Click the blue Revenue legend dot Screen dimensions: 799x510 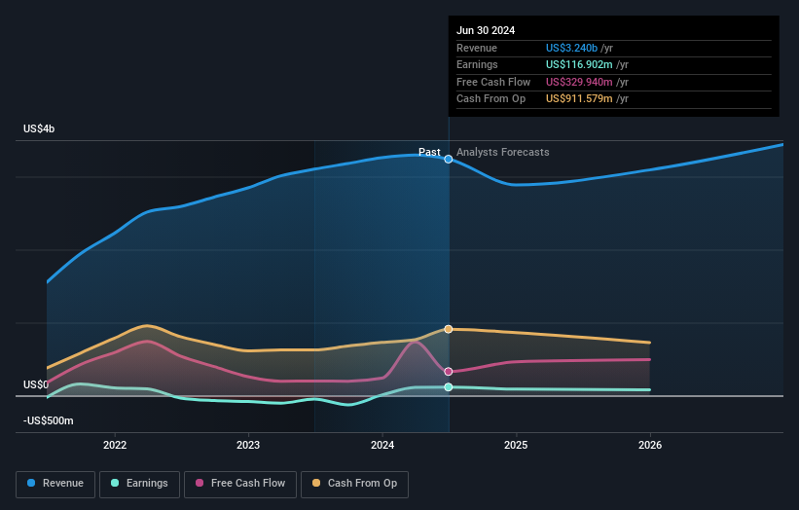tap(31, 483)
